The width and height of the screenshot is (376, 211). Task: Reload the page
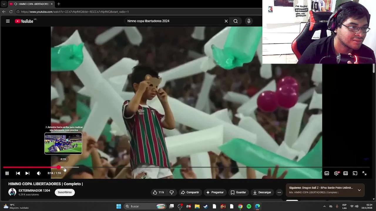[11, 12]
